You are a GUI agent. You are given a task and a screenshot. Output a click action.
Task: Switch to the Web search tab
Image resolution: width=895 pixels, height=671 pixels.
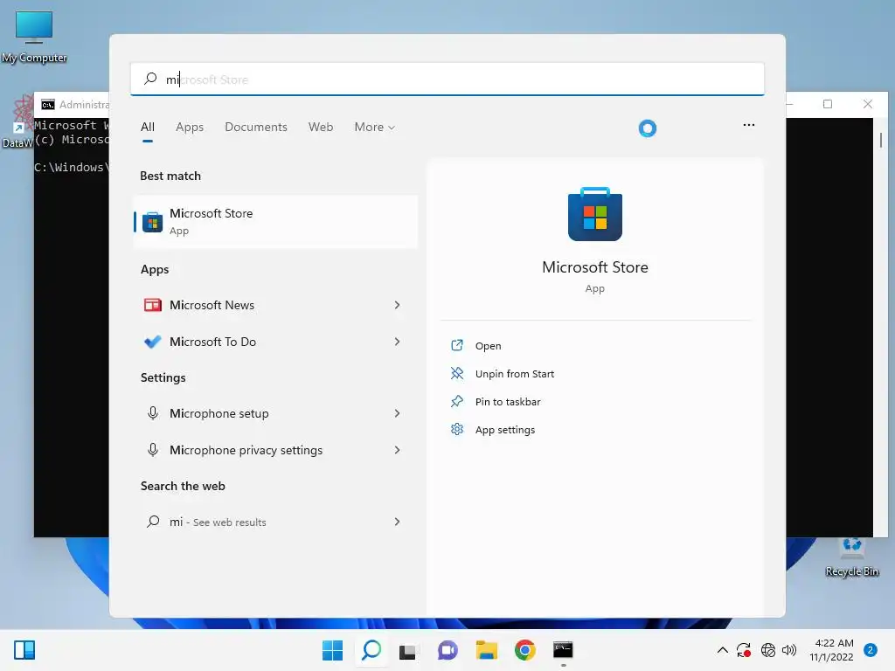[321, 128]
